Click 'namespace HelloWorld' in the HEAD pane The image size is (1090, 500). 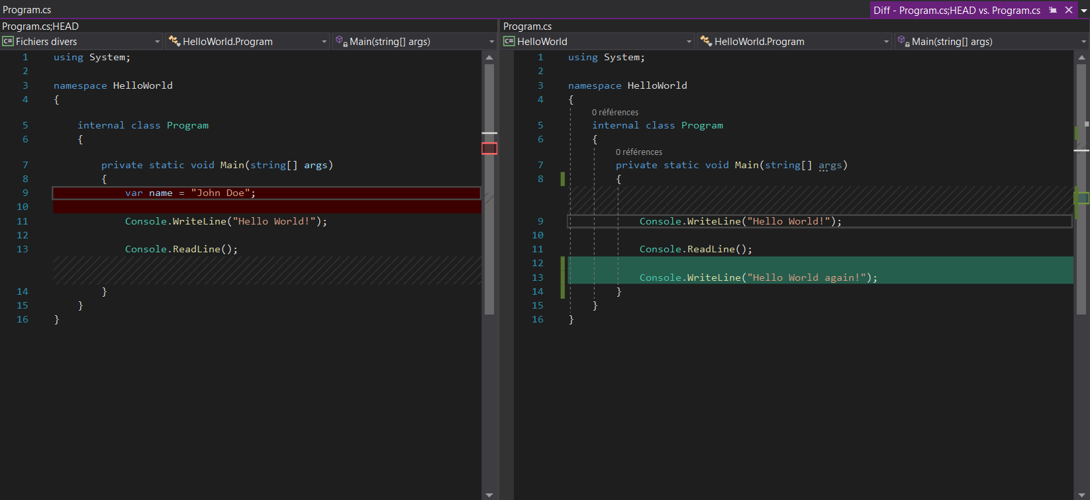[x=113, y=85]
